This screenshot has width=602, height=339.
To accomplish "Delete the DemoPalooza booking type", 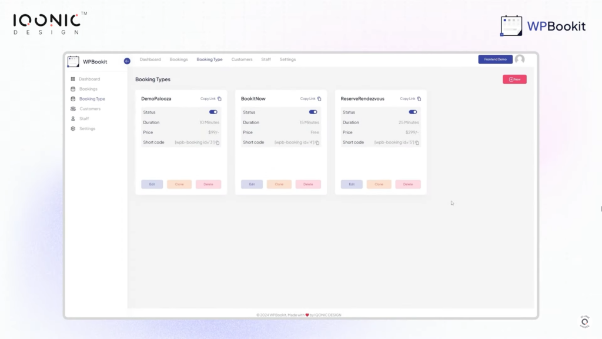I will pyautogui.click(x=209, y=184).
